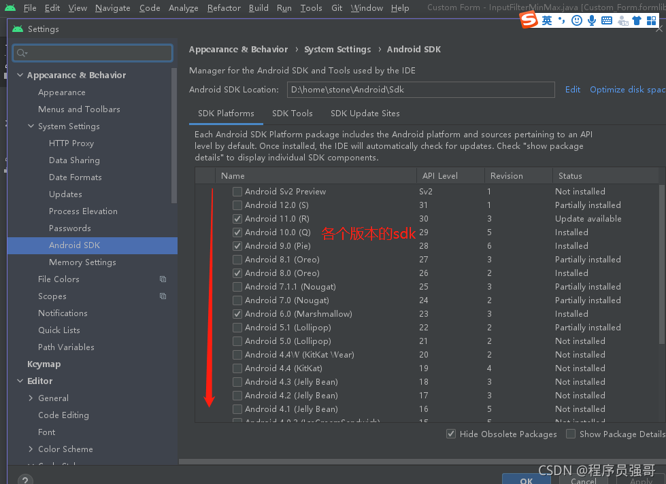The width and height of the screenshot is (666, 484).
Task: Disable Hide Obsolete Packages checkbox
Action: click(451, 434)
